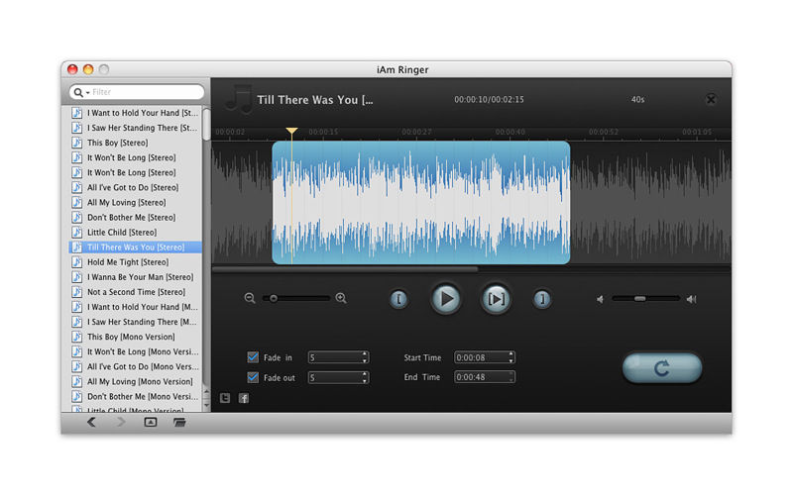The height and width of the screenshot is (495, 793).
Task: Click the blue selected waveform region
Action: [420, 203]
